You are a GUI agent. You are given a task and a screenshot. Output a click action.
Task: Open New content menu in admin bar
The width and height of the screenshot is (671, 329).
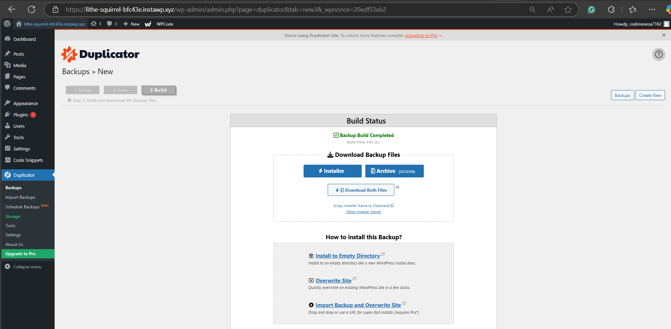click(131, 24)
